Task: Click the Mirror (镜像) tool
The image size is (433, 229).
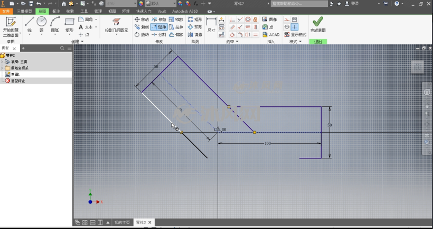Action: [195, 35]
